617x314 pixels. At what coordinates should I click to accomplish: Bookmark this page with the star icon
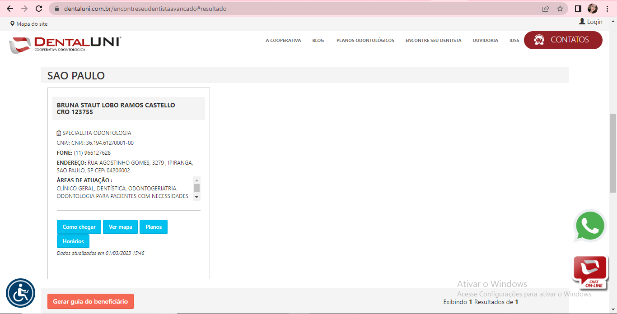[x=560, y=9]
